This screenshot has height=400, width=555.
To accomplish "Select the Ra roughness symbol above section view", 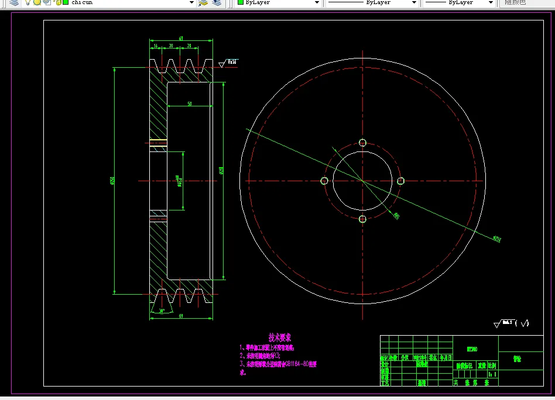I will [x=228, y=63].
